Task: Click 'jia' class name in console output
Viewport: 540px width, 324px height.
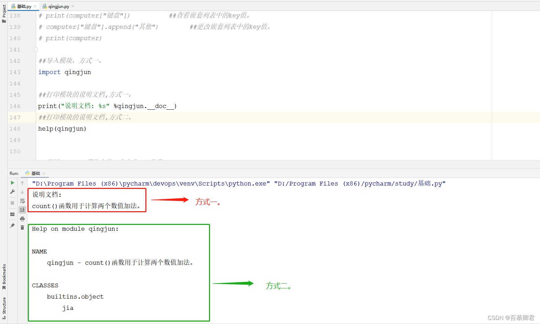Action: (68, 308)
